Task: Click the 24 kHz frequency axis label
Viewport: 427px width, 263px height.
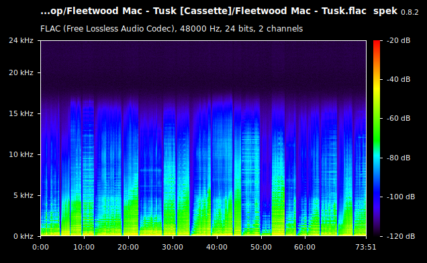Action: 21,40
